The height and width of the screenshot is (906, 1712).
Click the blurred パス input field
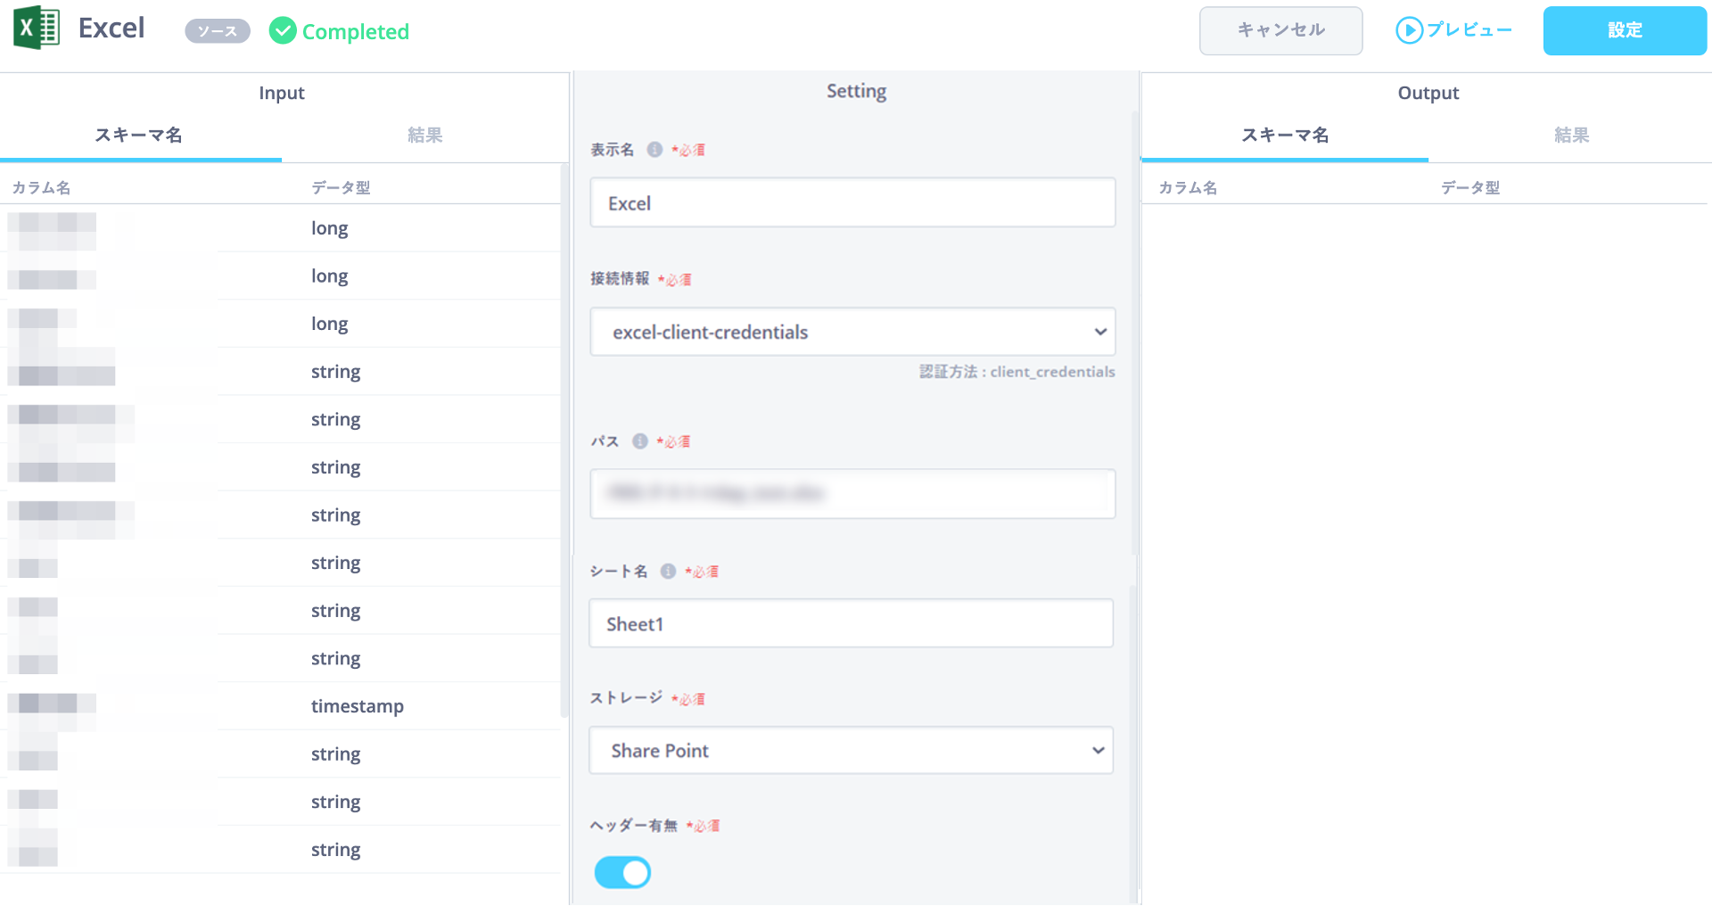pyautogui.click(x=852, y=493)
